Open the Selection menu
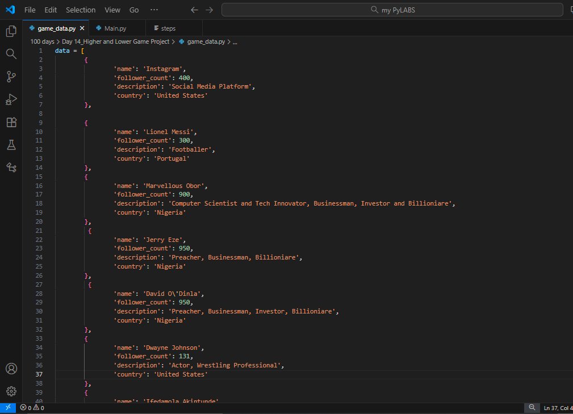 coord(81,10)
